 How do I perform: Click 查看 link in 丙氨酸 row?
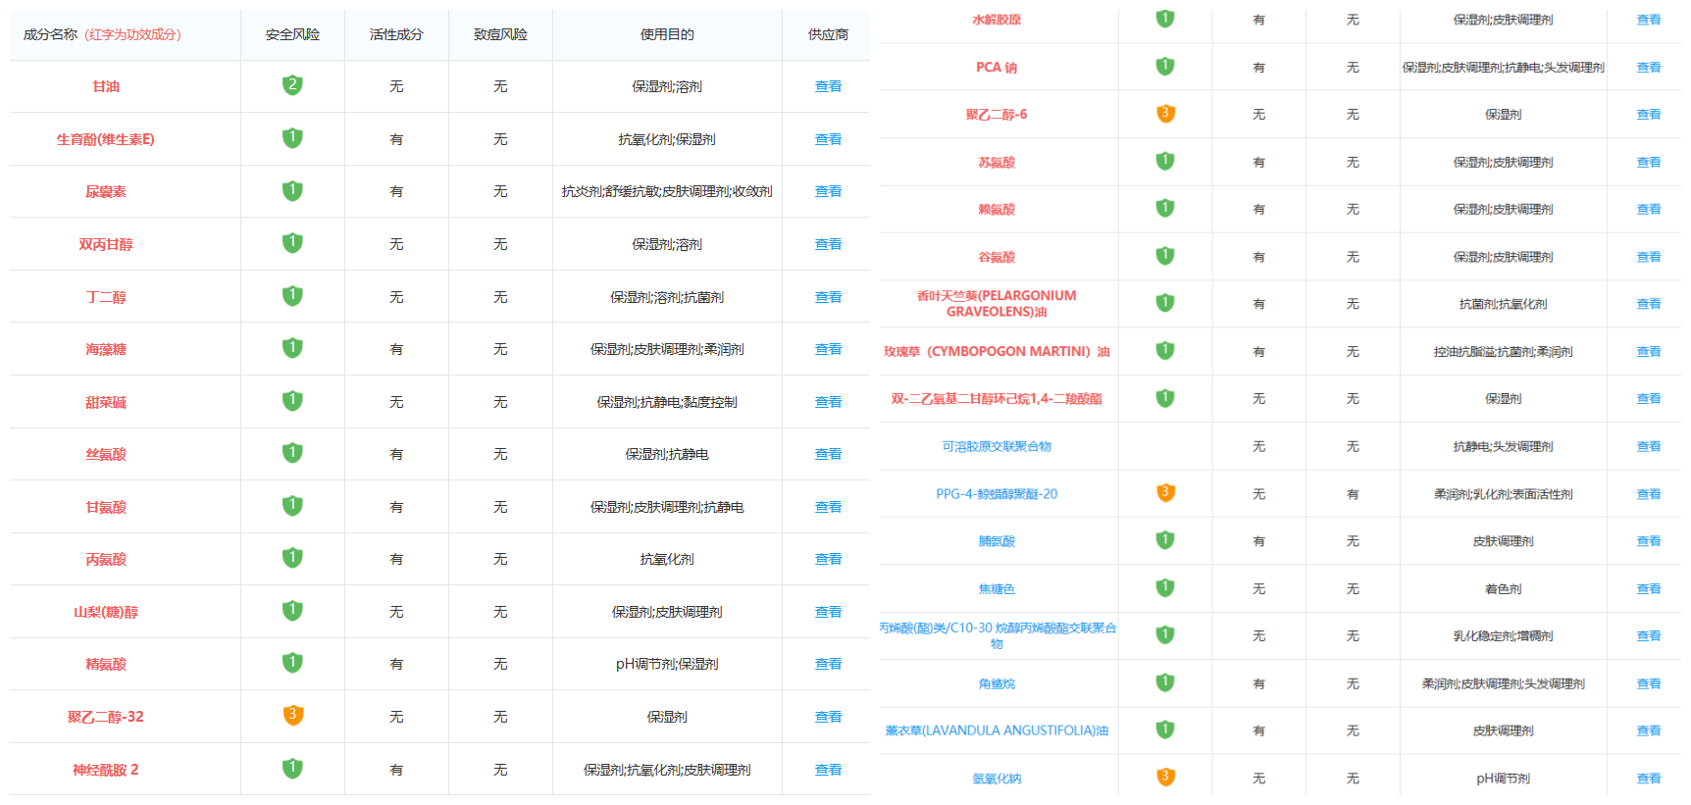coord(828,559)
